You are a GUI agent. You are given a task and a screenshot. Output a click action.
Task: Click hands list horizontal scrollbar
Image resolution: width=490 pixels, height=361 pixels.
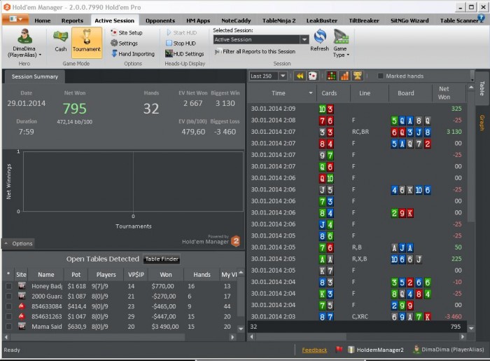click(300, 336)
